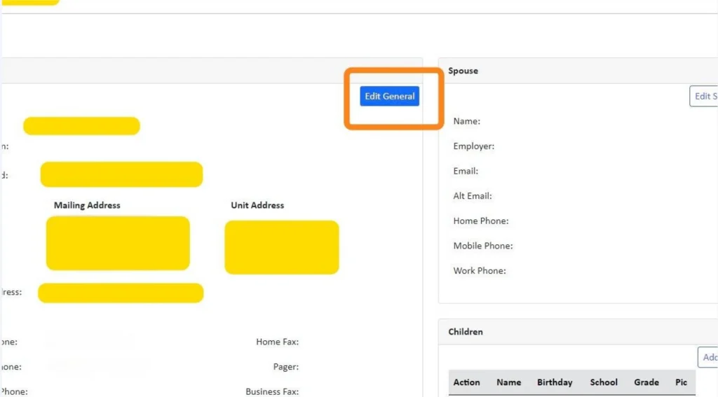Sort by the Action column header
Image resolution: width=718 pixels, height=397 pixels.
[466, 382]
